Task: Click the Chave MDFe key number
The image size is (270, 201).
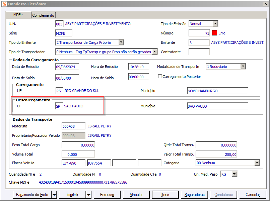Action: tap(83, 182)
